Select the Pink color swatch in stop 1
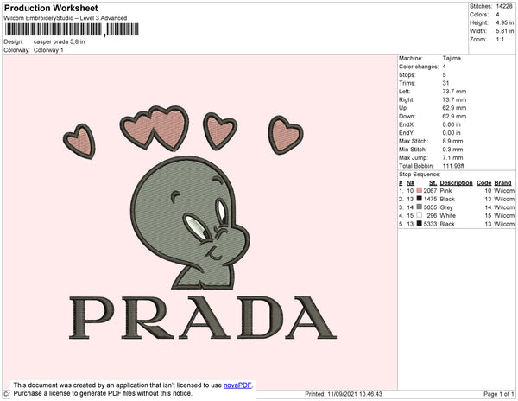 (x=420, y=190)
